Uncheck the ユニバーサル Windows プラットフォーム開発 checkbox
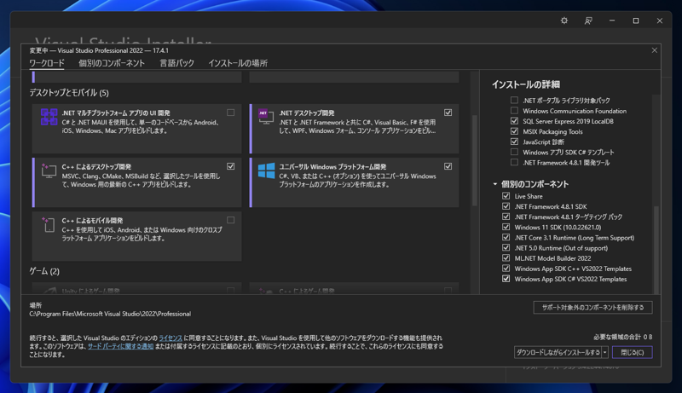The height and width of the screenshot is (393, 682). click(448, 166)
